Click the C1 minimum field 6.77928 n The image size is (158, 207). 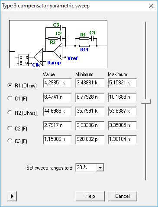point(90,97)
